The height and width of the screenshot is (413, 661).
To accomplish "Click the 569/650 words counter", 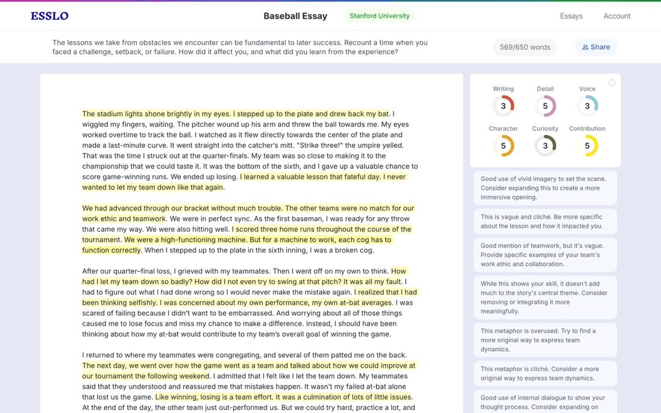I will [x=525, y=47].
